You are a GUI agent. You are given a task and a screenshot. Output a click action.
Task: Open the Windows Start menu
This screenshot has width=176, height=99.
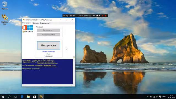3,97
